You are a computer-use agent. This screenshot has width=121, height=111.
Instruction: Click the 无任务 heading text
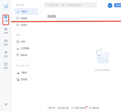(x=51, y=16)
